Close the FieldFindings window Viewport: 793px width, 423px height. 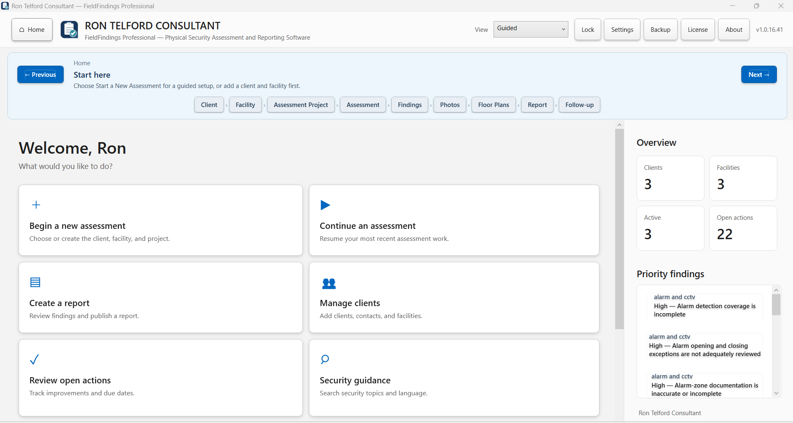[781, 6]
